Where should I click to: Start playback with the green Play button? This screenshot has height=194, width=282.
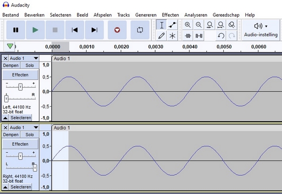[x=35, y=30]
